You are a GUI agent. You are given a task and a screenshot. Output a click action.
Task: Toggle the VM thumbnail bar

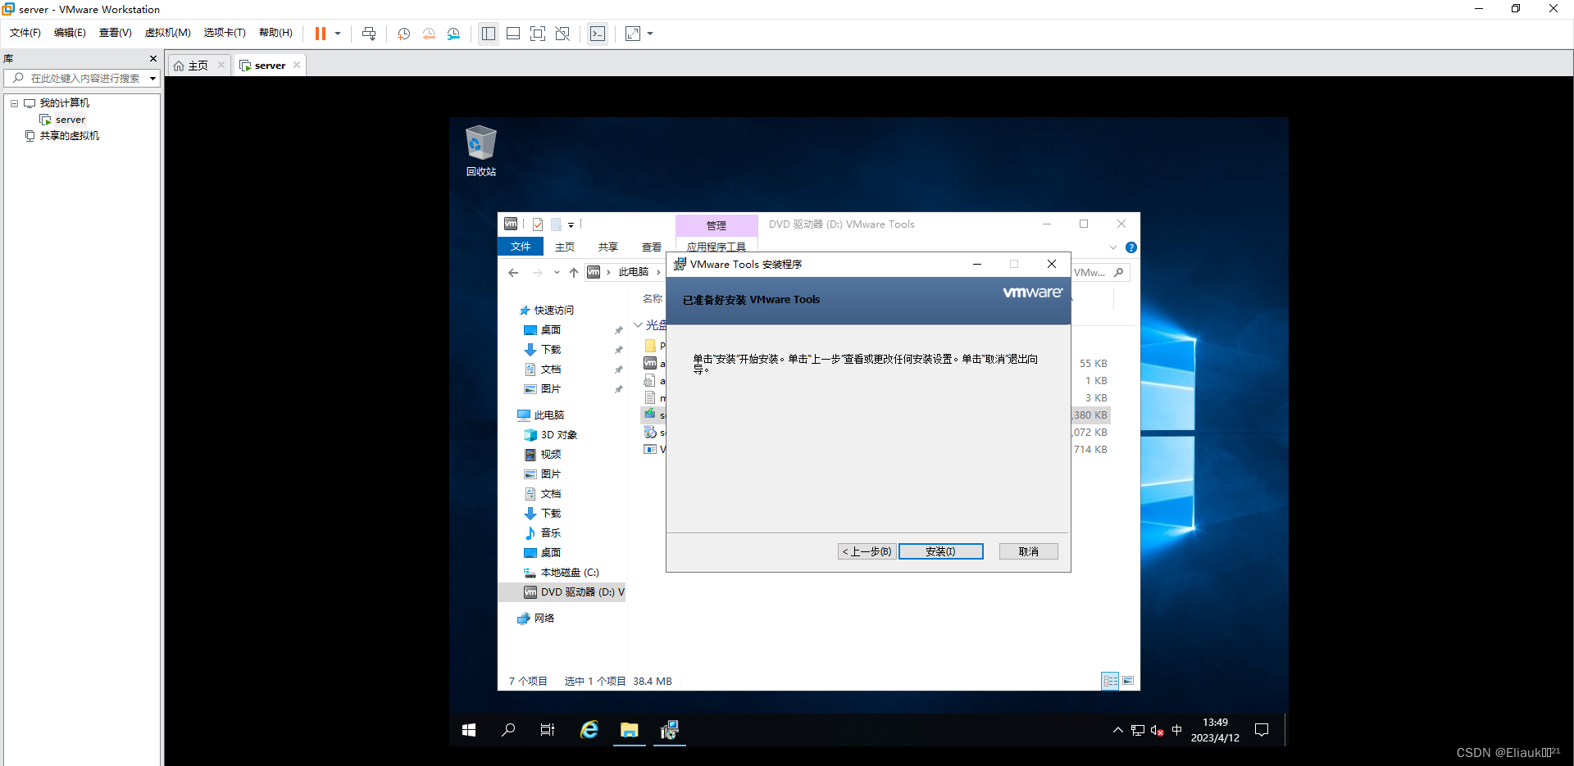click(x=513, y=34)
